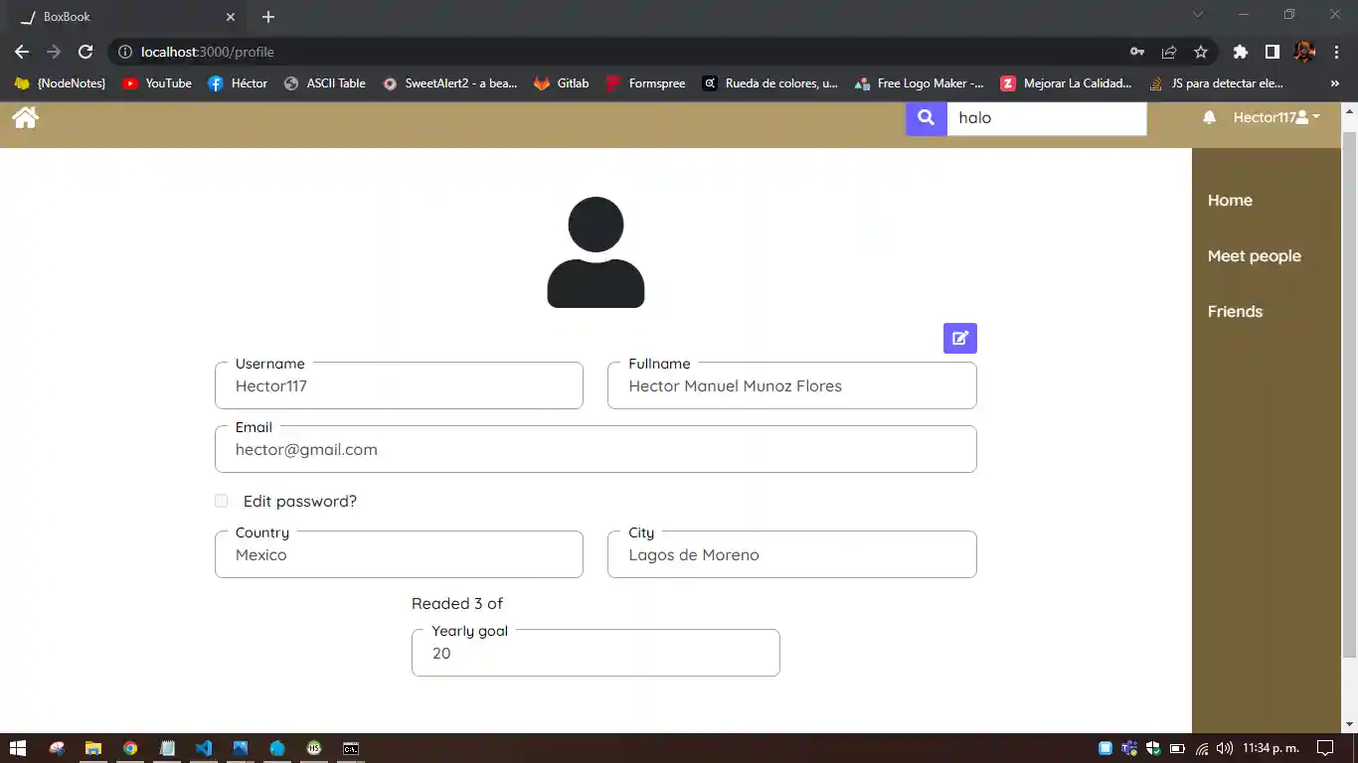Click the edit profile pencil icon
Screen dimensions: 1358x763
[x=959, y=338]
